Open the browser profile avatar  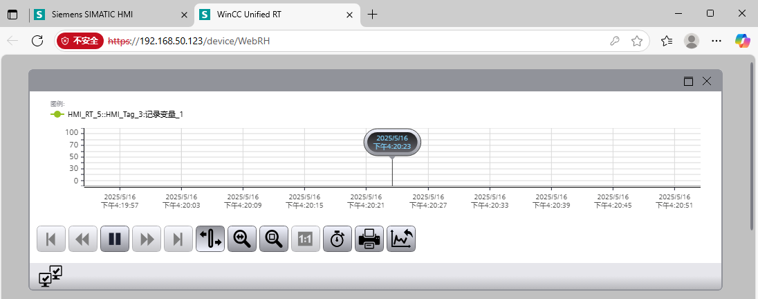(x=692, y=41)
